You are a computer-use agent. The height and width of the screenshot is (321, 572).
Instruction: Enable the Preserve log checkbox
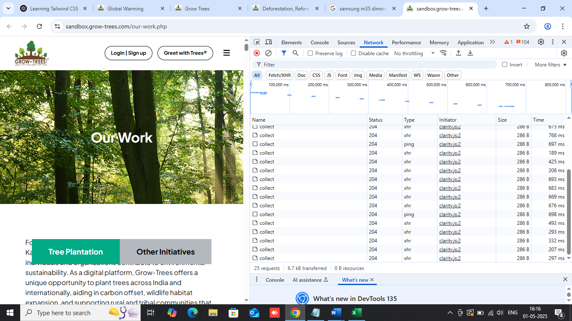pos(310,53)
